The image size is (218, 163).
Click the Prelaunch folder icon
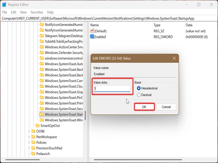(33, 154)
